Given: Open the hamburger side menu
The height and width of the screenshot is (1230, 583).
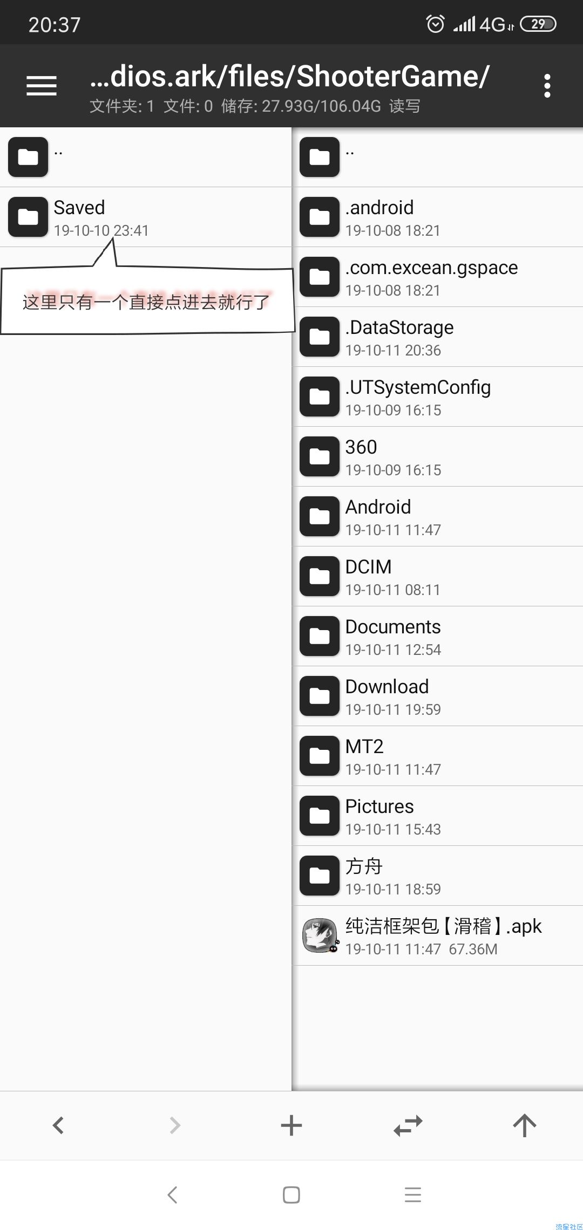Looking at the screenshot, I should coord(42,86).
